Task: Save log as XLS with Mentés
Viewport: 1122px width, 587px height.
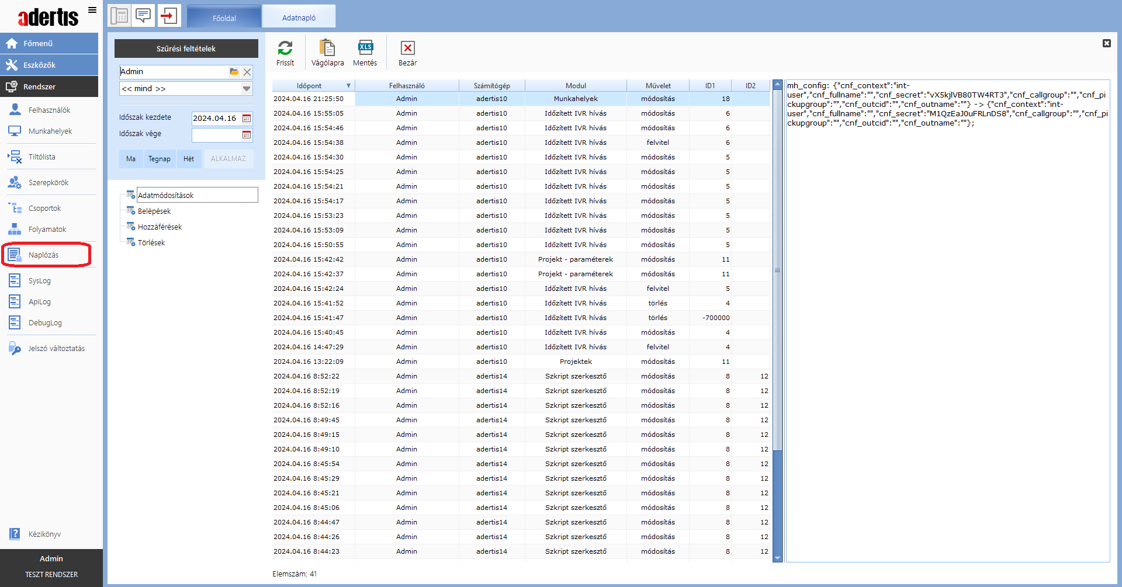Action: click(x=365, y=48)
